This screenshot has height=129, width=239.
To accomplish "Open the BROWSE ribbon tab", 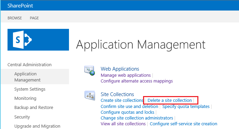I will coord(15,18).
